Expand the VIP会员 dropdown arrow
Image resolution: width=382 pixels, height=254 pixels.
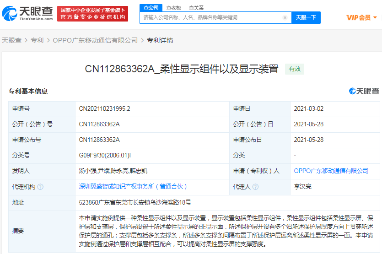(375, 17)
